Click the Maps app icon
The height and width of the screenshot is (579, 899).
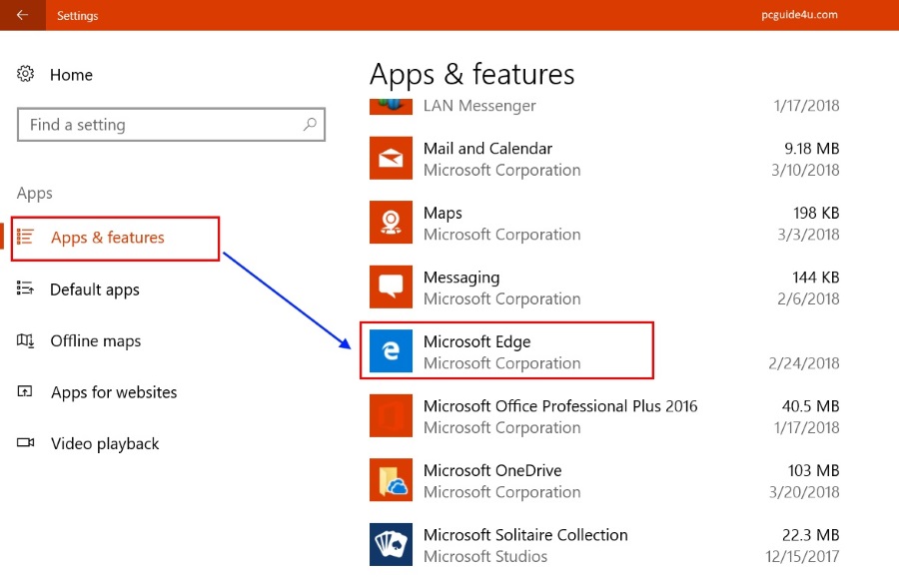pos(391,223)
